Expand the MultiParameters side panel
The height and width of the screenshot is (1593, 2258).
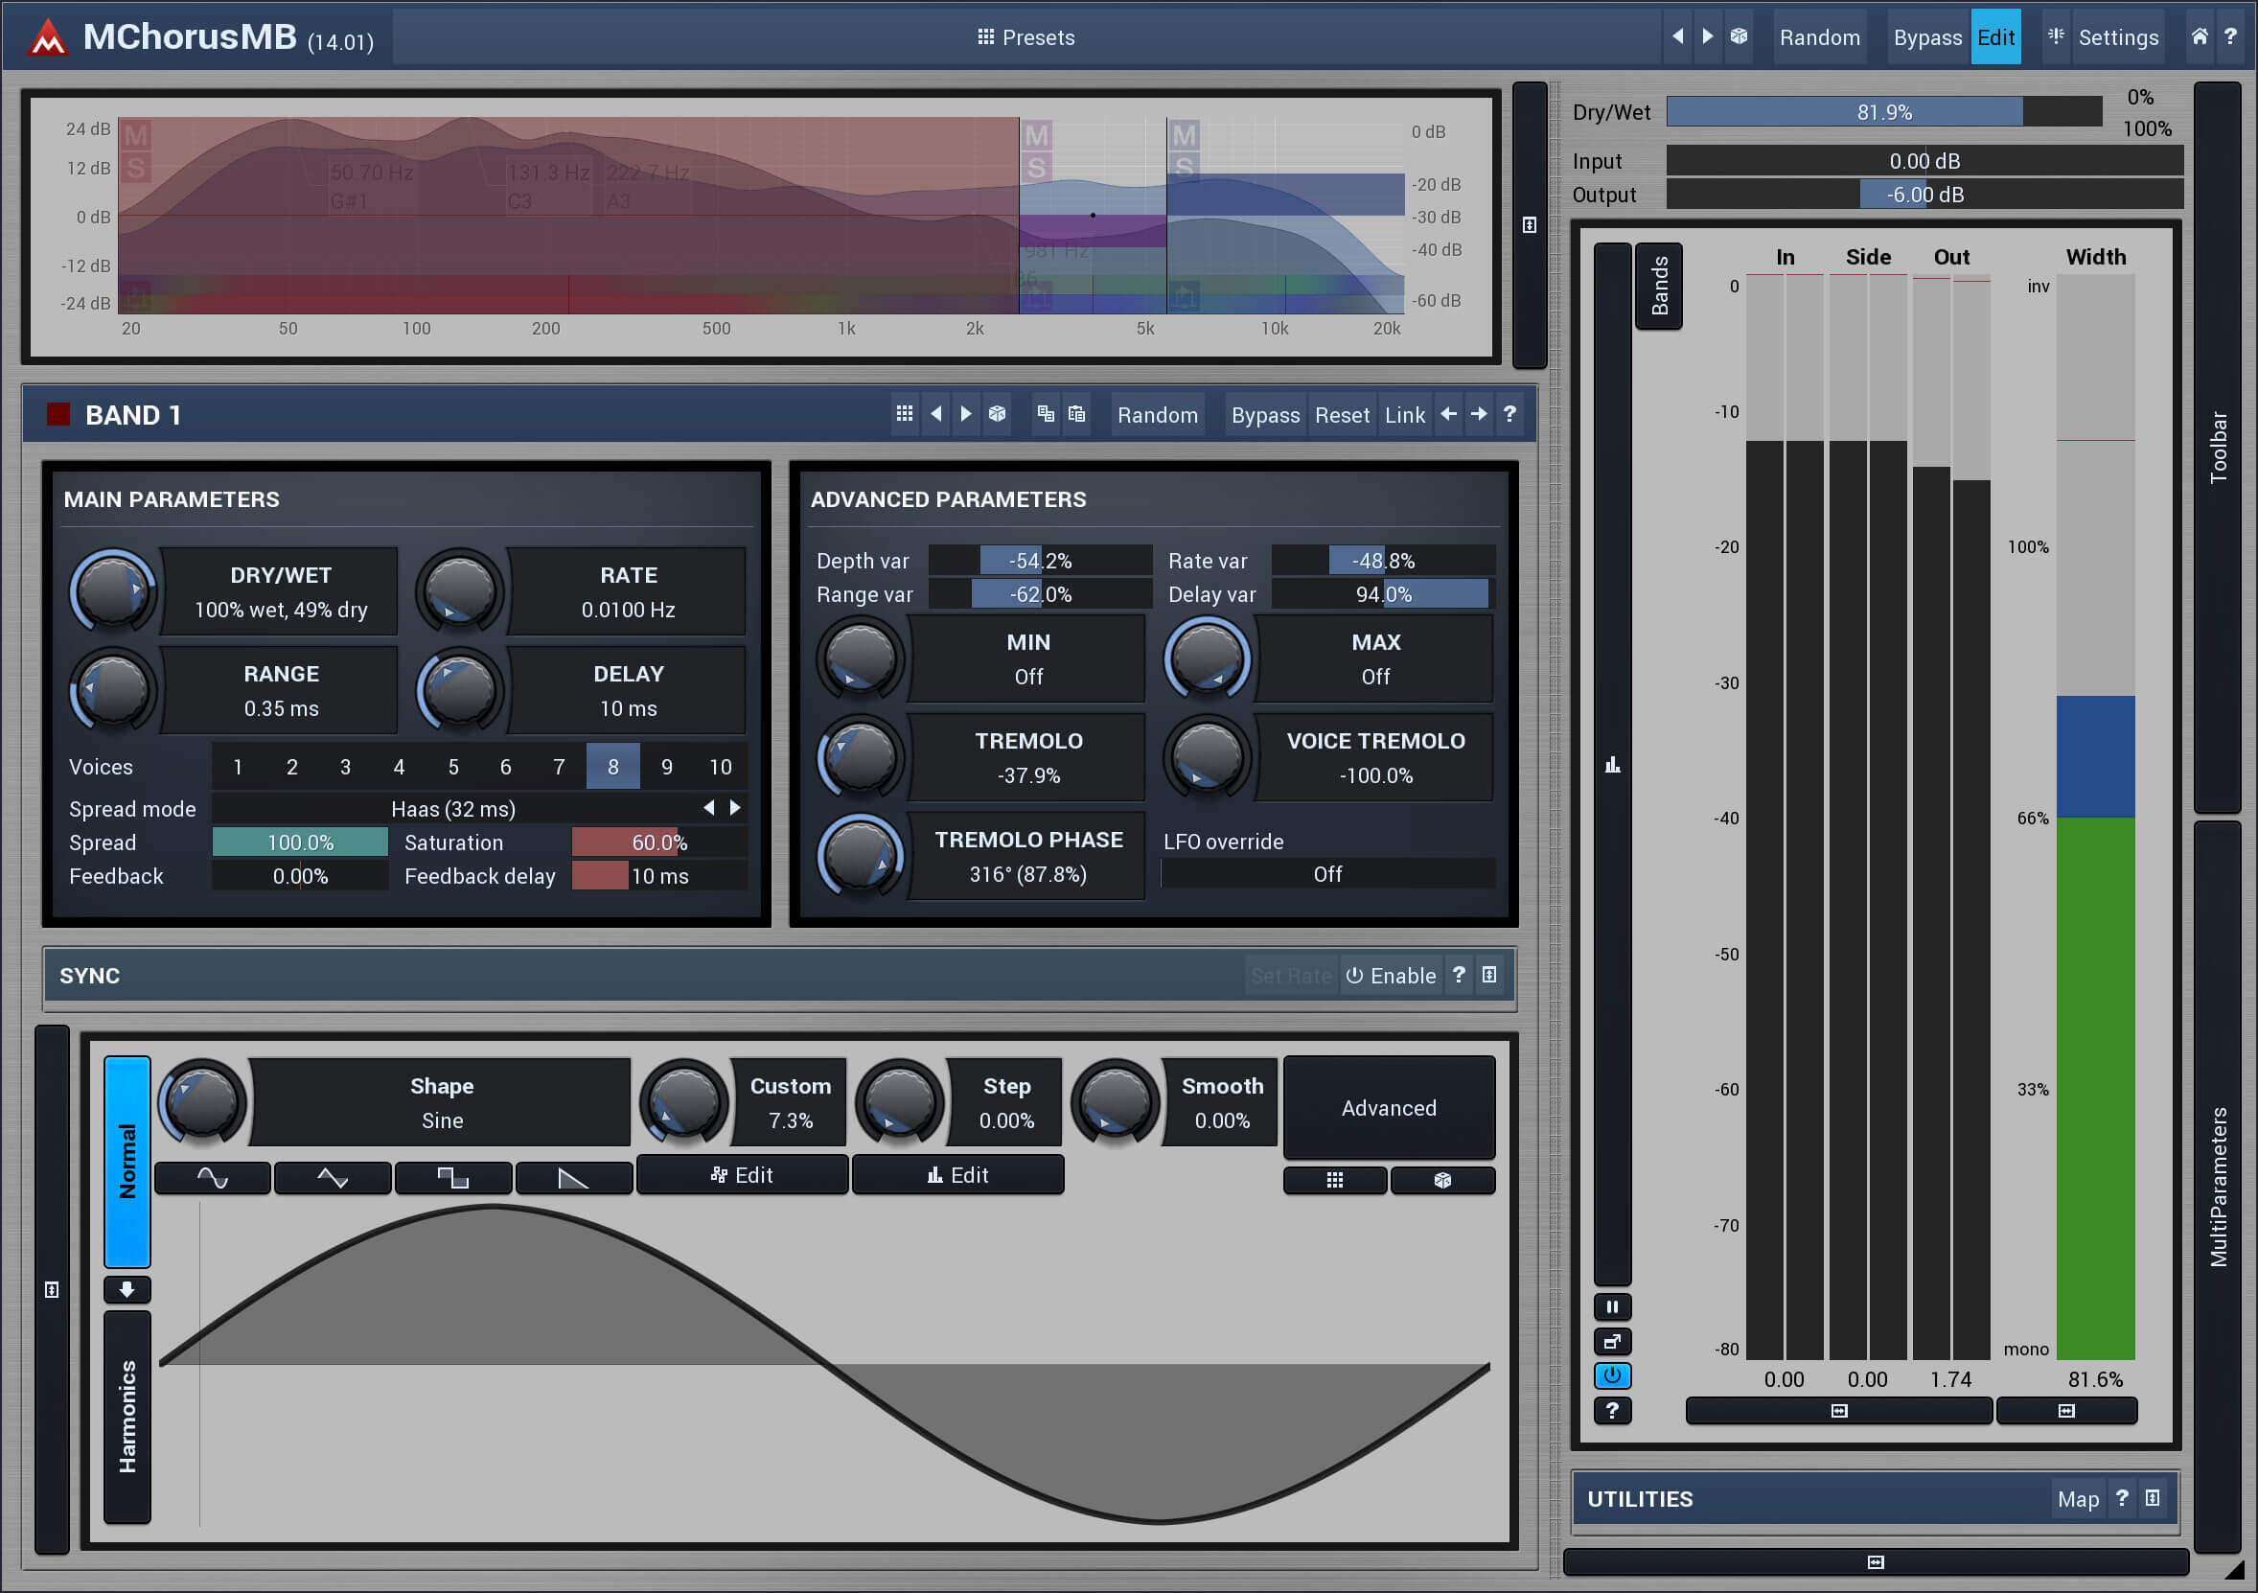[2218, 1187]
